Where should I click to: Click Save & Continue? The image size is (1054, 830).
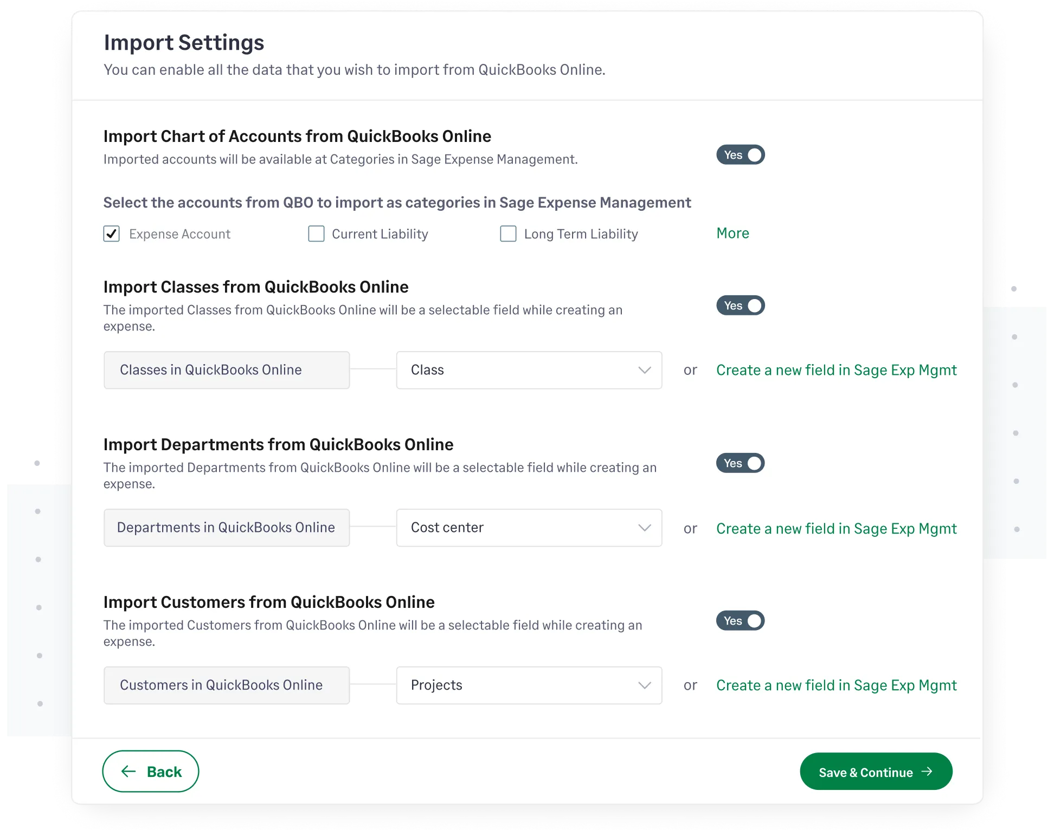[x=876, y=771]
